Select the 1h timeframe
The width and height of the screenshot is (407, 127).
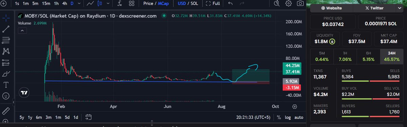(56, 4)
